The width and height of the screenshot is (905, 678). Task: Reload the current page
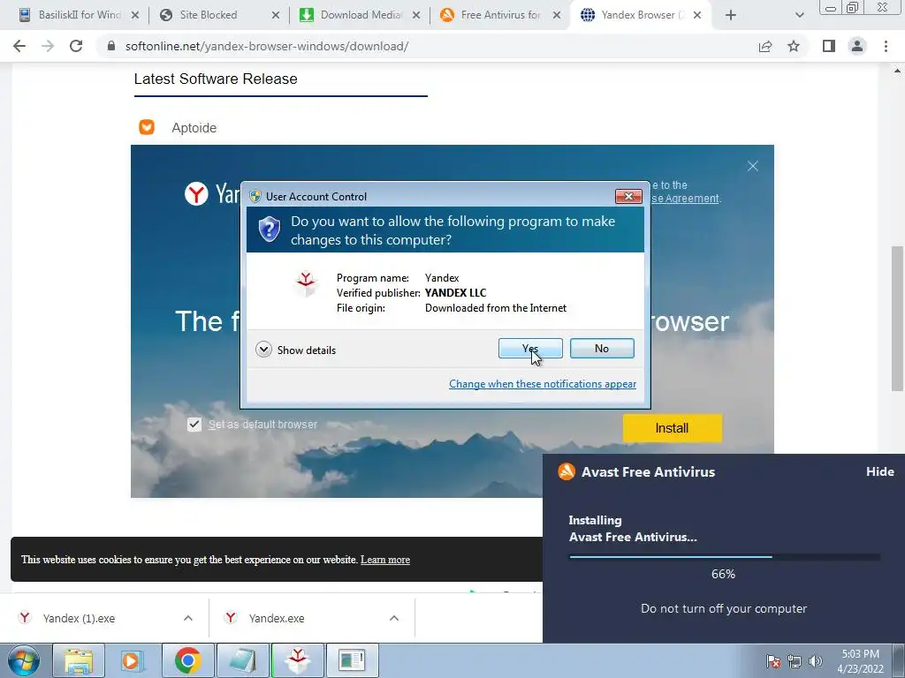click(x=76, y=46)
